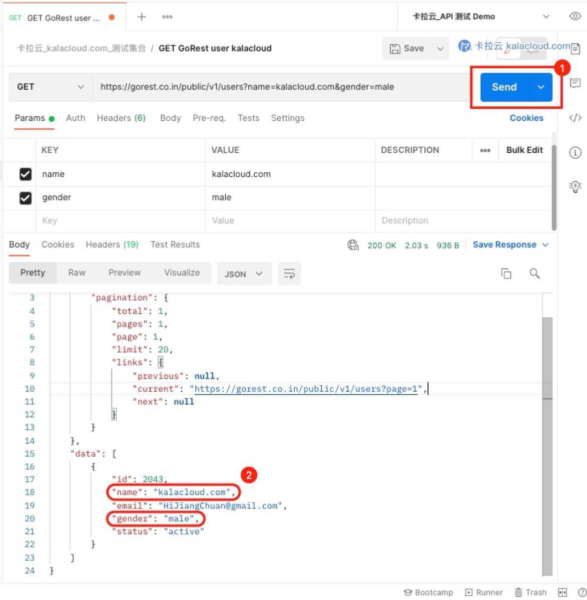Viewport: 587px width, 600px height.
Task: Click the kalacloud.com value cell
Action: point(290,174)
